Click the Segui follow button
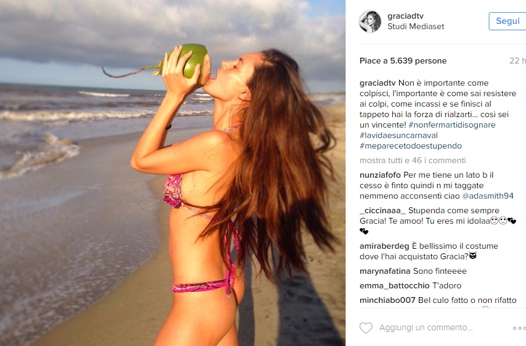526x346 pixels. coord(507,21)
